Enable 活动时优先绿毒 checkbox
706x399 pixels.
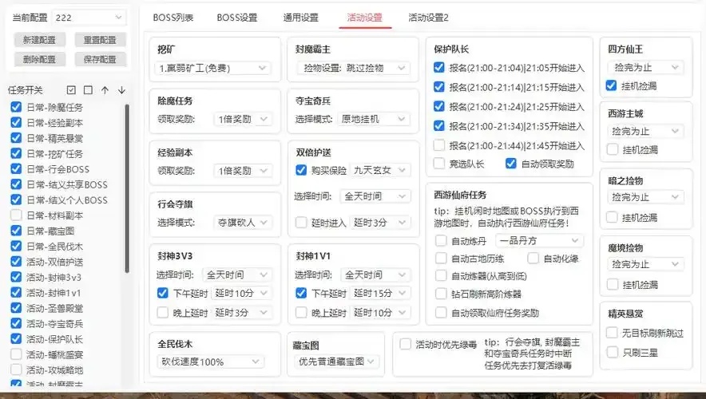pyautogui.click(x=405, y=345)
